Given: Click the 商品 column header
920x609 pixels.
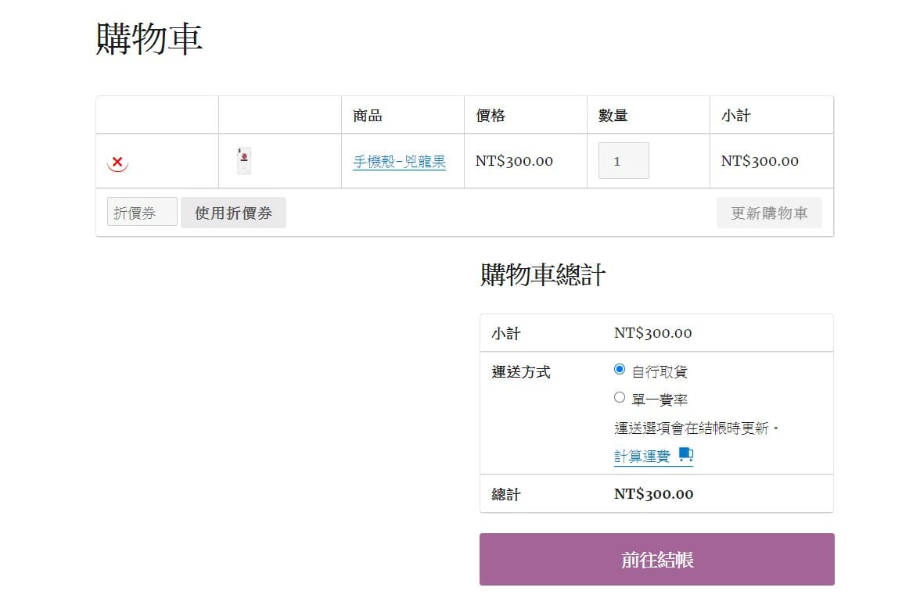Looking at the screenshot, I should pyautogui.click(x=368, y=116).
